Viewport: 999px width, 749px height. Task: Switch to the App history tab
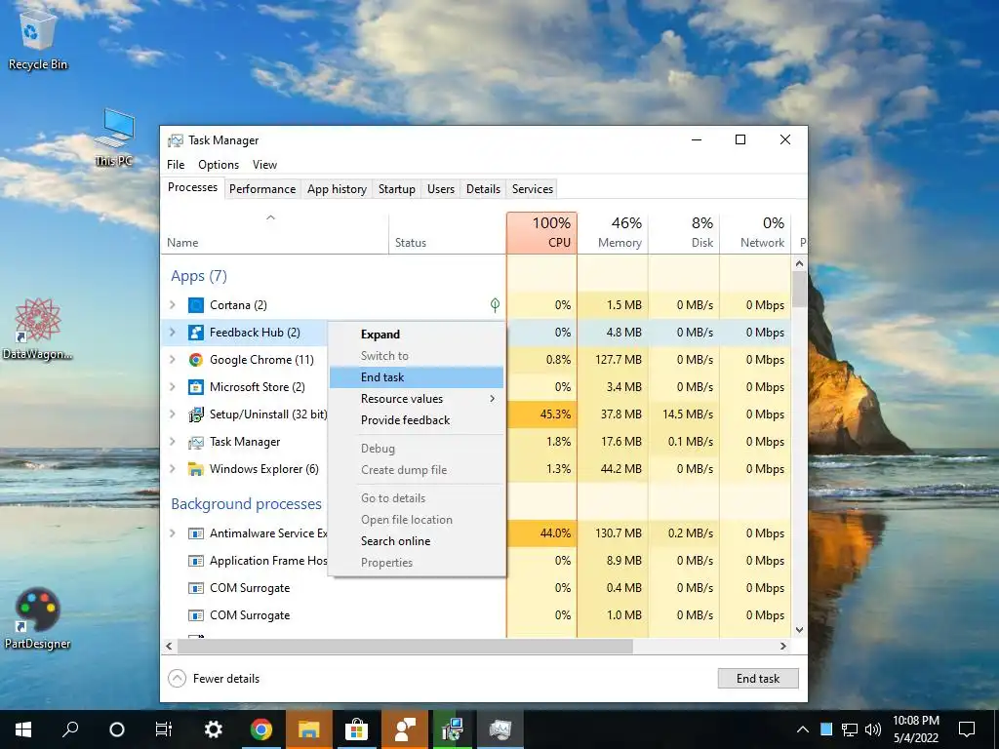click(337, 189)
